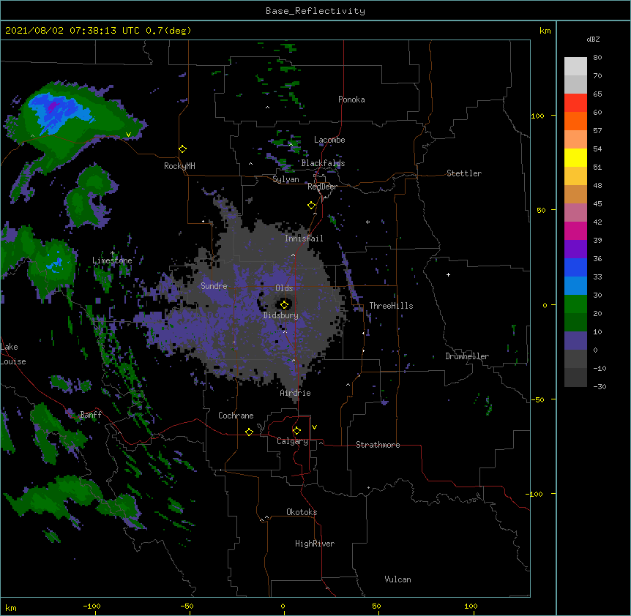Click the 100 tick on the right vertical axis
Viewport: 631px width, 616px height.
[537, 116]
